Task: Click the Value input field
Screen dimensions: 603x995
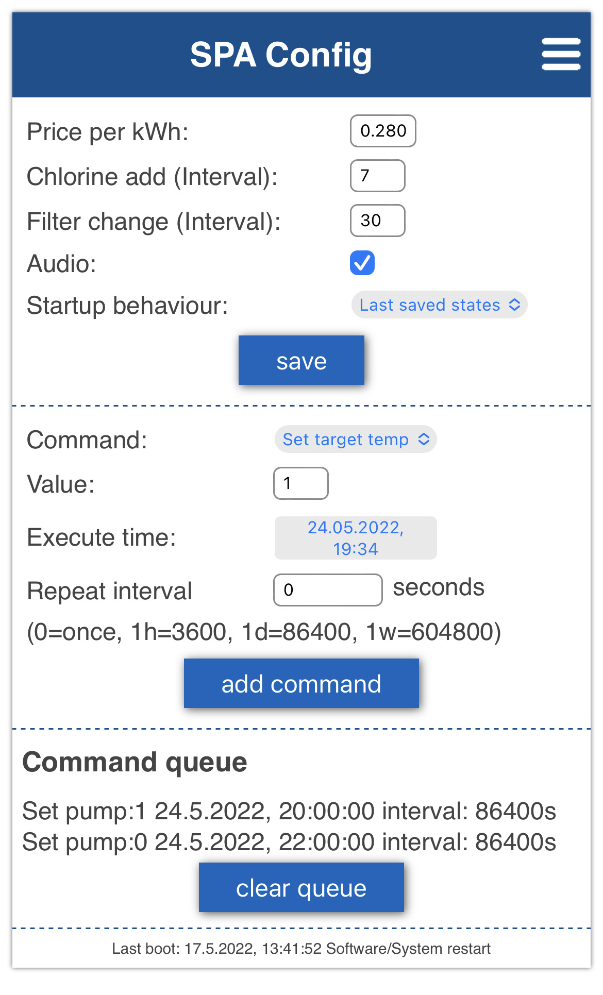Action: coord(301,483)
